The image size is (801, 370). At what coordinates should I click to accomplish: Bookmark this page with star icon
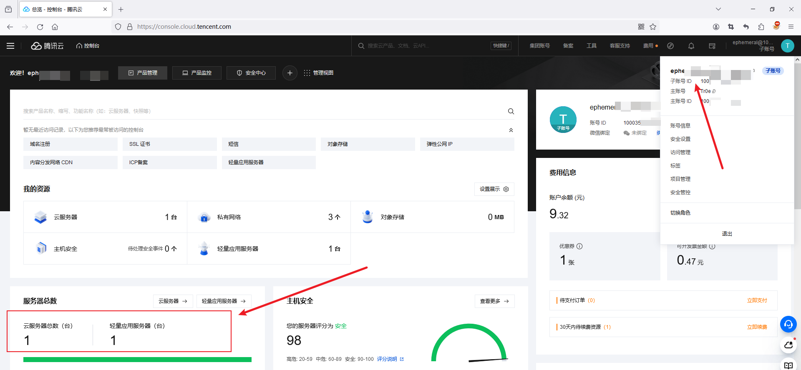pyautogui.click(x=653, y=27)
